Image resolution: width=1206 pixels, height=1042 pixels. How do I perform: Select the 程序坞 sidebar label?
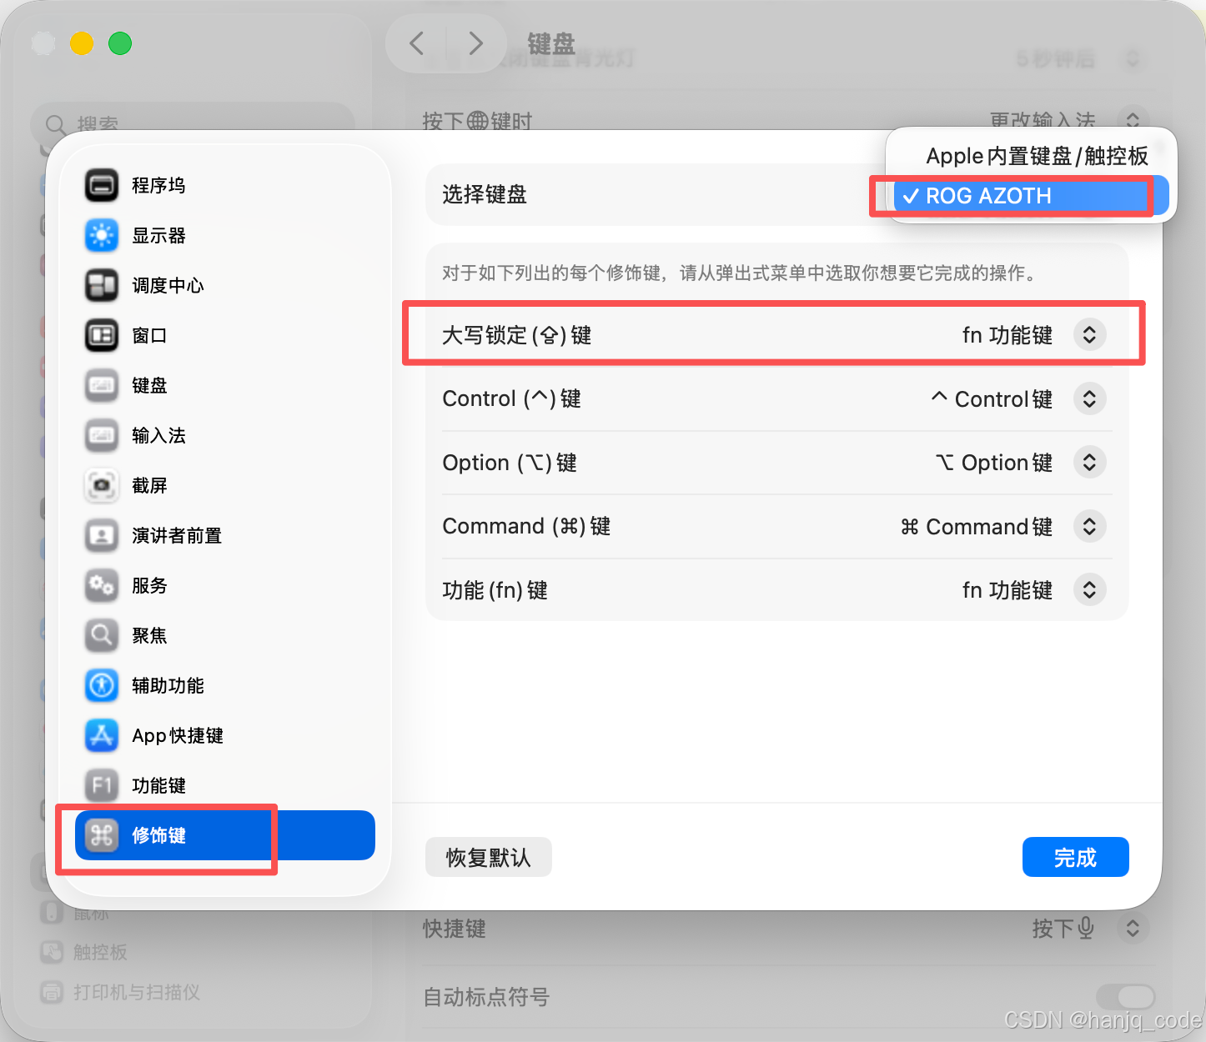pos(158,185)
